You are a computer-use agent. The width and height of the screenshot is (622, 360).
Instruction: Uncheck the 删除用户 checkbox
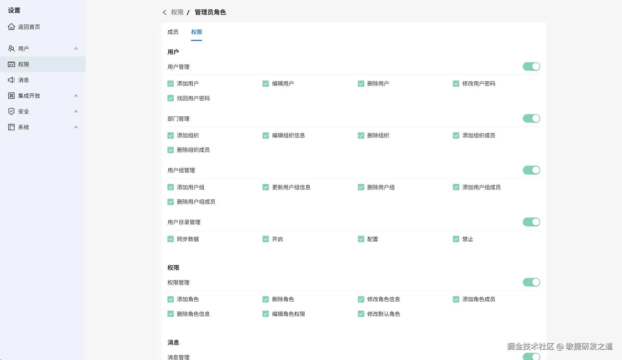point(361,84)
